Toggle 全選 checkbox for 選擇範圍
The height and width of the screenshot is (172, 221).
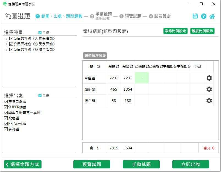[40, 33]
